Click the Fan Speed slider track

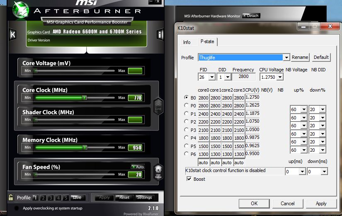click(75, 174)
